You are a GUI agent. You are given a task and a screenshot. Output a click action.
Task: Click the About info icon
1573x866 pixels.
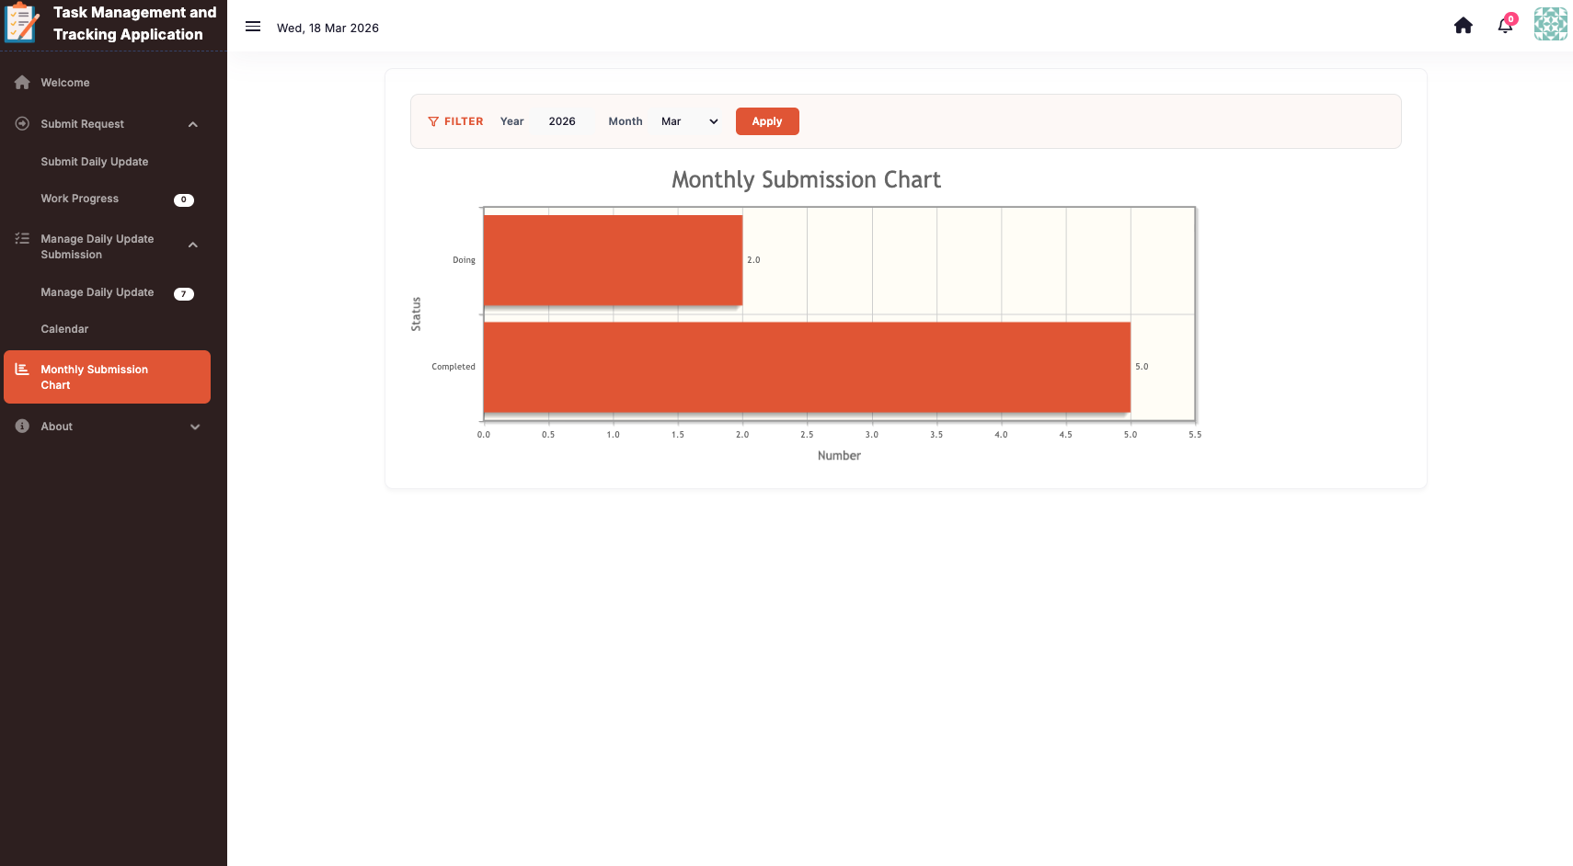(x=22, y=427)
